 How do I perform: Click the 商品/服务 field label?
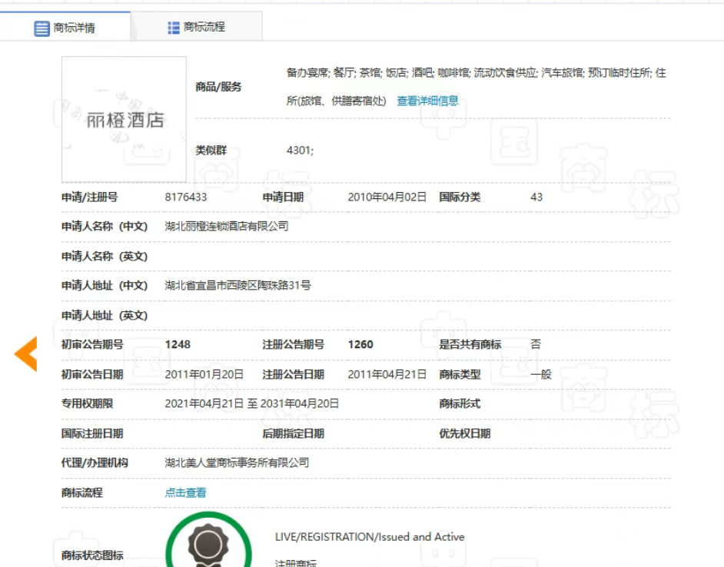click(218, 87)
